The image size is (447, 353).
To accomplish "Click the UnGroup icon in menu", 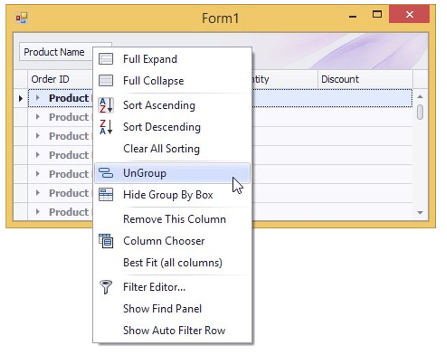I will click(106, 173).
